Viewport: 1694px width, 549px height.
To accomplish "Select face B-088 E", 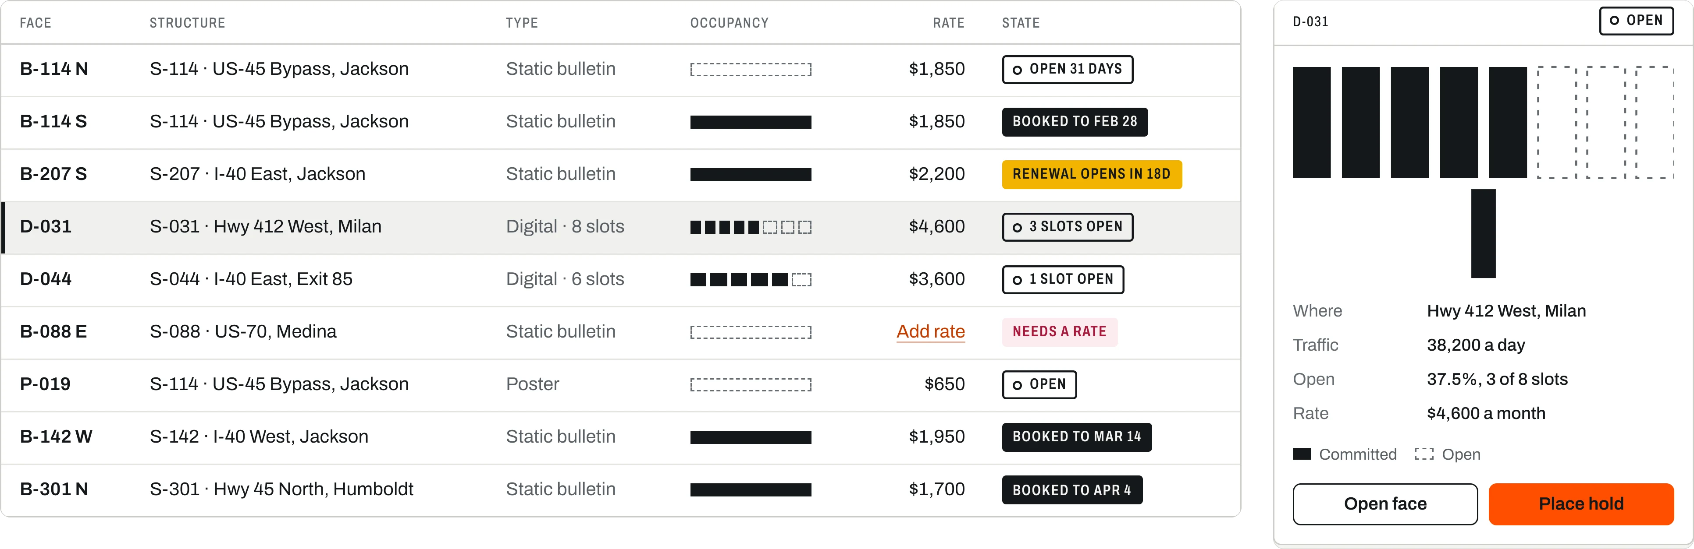I will (x=621, y=332).
